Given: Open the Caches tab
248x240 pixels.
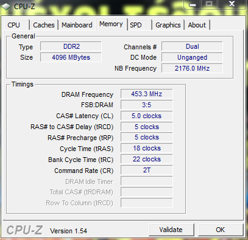Looking at the screenshot, I should (x=44, y=25).
